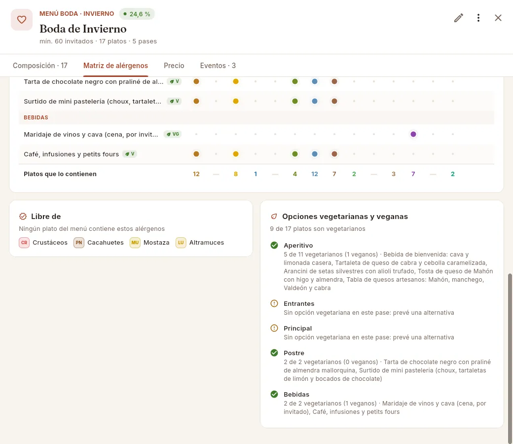This screenshot has height=444, width=513.
Task: Click the V tag on Surtido de mini pastelería
Action: tap(174, 101)
